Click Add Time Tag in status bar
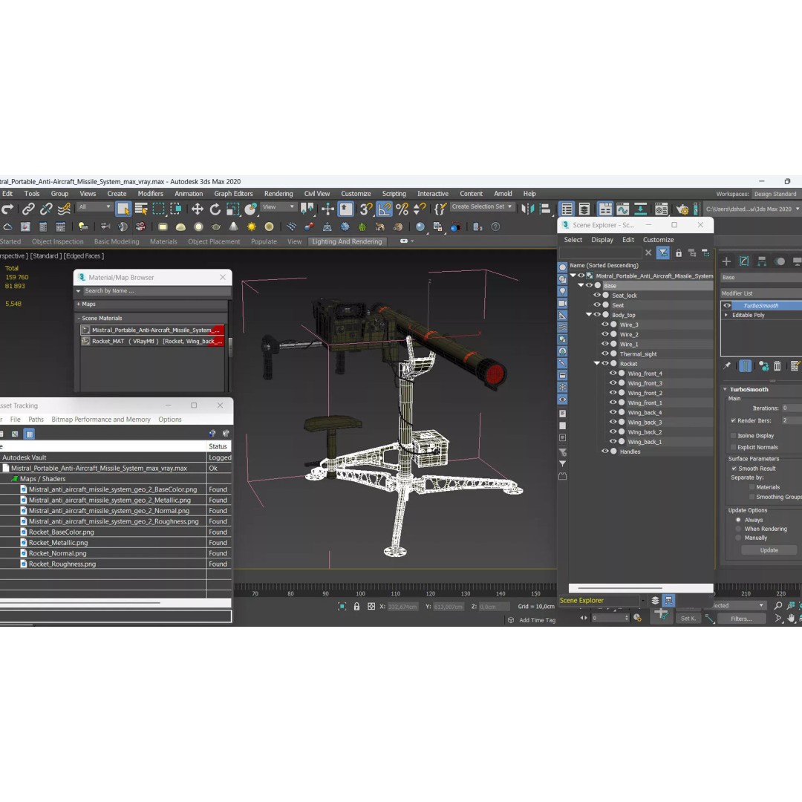Screen dimensions: 802x802 [x=537, y=620]
